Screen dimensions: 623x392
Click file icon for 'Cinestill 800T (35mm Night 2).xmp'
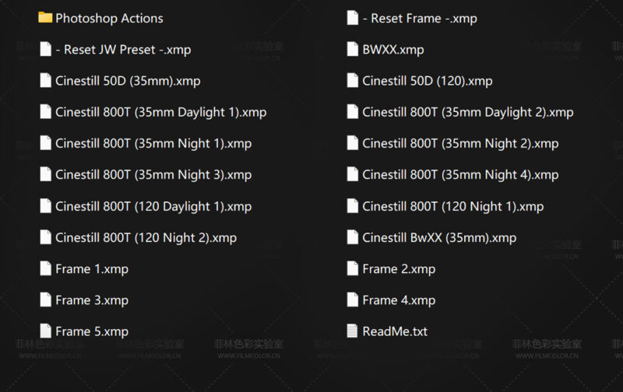353,143
